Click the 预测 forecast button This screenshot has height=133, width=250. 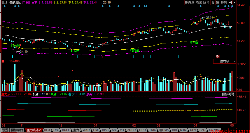(224, 2)
